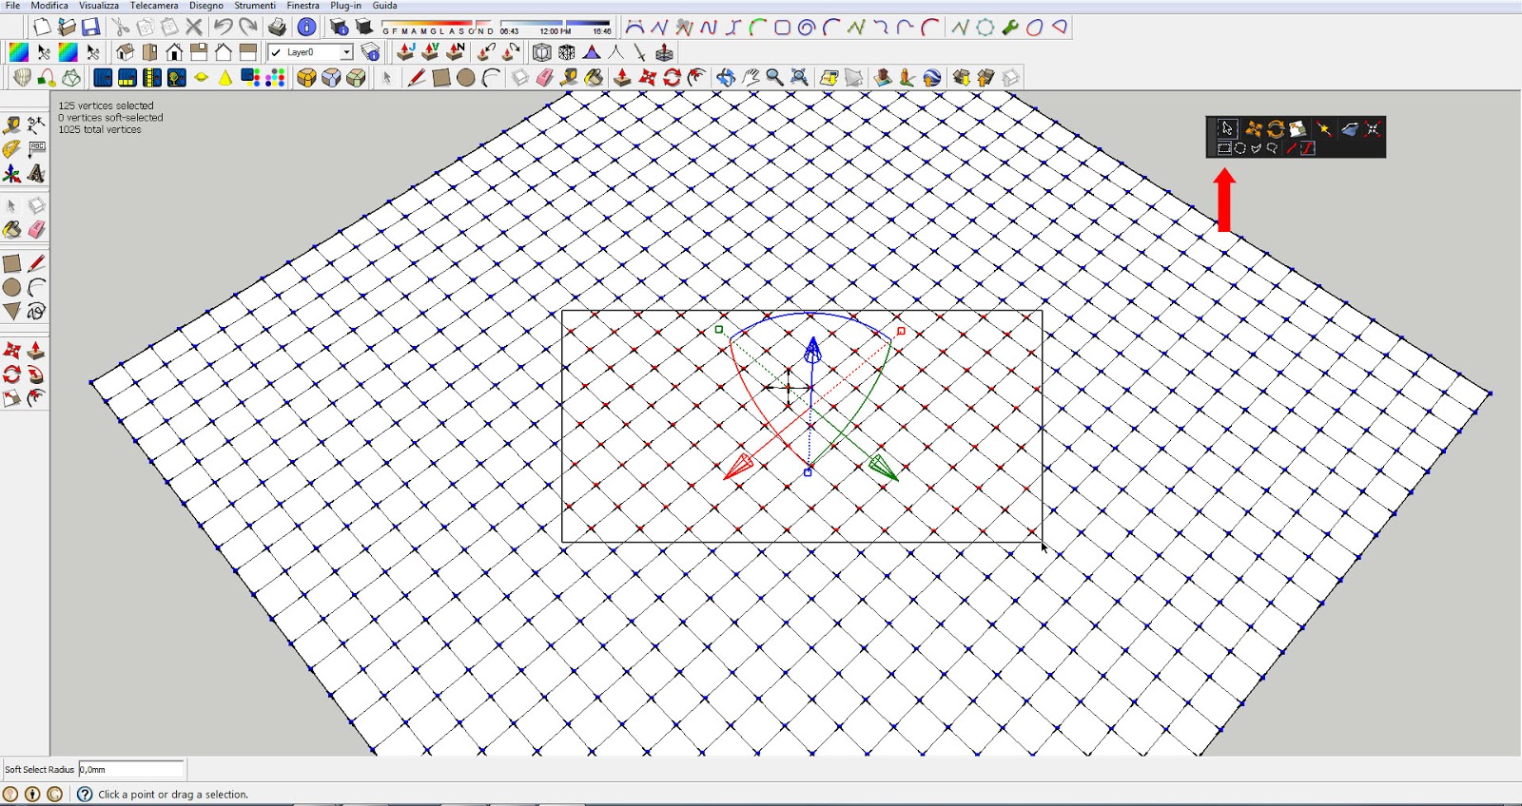This screenshot has height=806, width=1522.
Task: Select the Tape Measure tool in side toolbar
Action: coord(11,125)
